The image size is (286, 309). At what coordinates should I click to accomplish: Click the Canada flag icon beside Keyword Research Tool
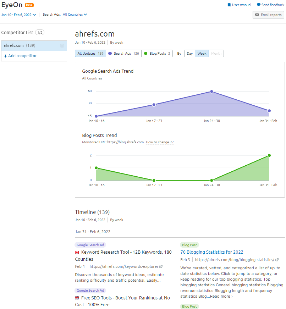tap(77, 252)
